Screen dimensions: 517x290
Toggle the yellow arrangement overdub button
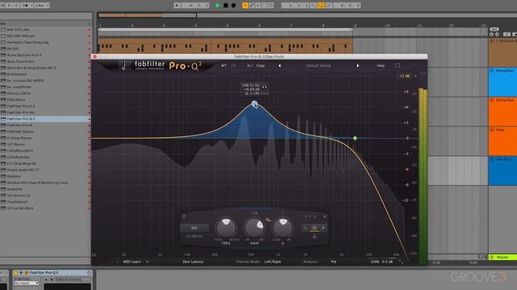245,6
